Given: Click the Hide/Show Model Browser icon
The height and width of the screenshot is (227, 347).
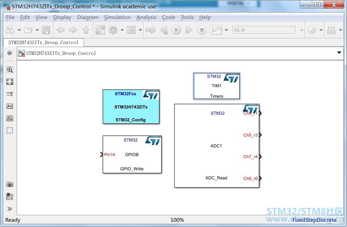Looking at the screenshot, I should (9, 53).
